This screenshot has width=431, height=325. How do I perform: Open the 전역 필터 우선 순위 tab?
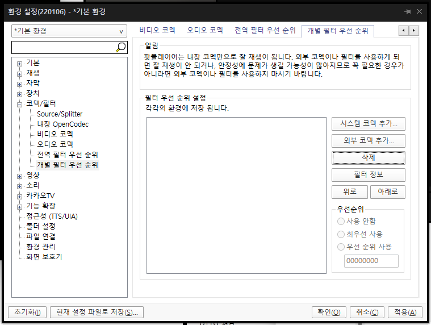click(x=265, y=30)
